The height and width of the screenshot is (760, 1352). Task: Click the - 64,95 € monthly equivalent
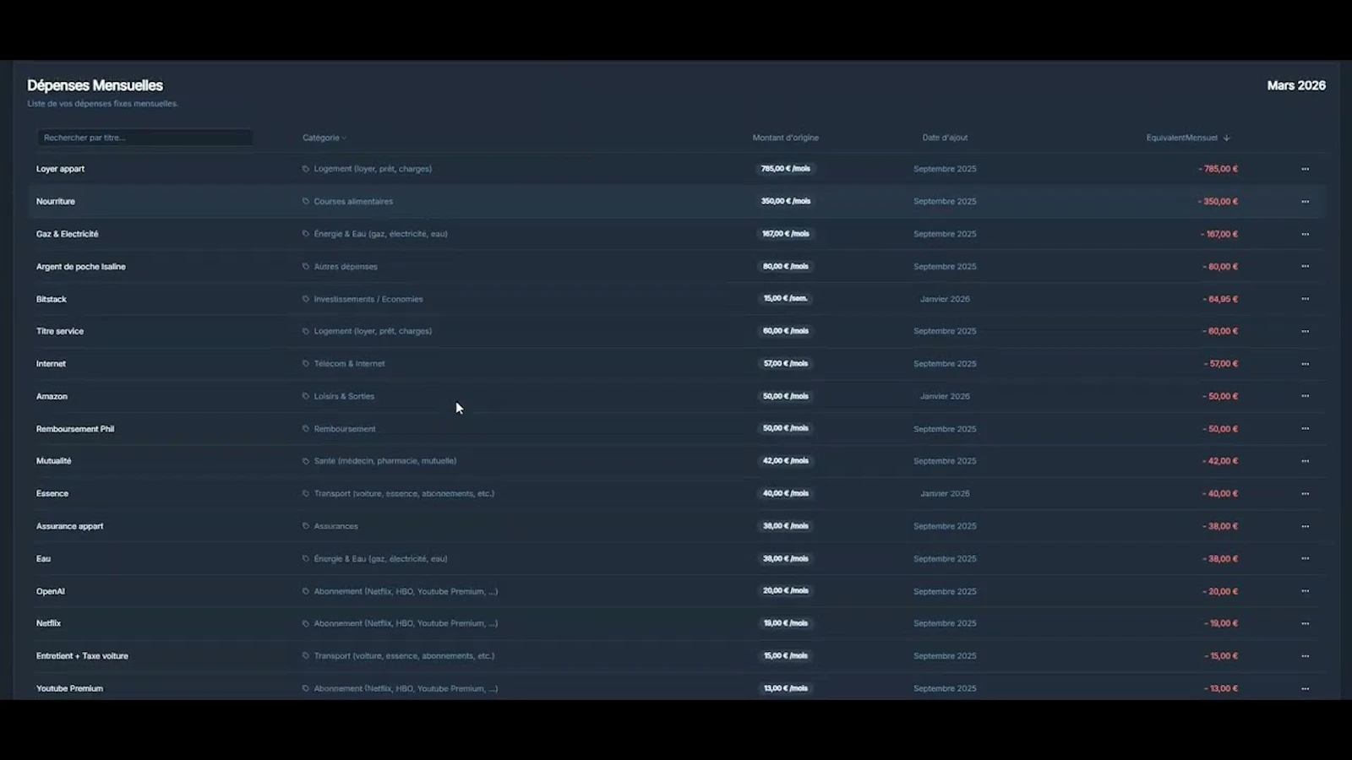pyautogui.click(x=1220, y=299)
